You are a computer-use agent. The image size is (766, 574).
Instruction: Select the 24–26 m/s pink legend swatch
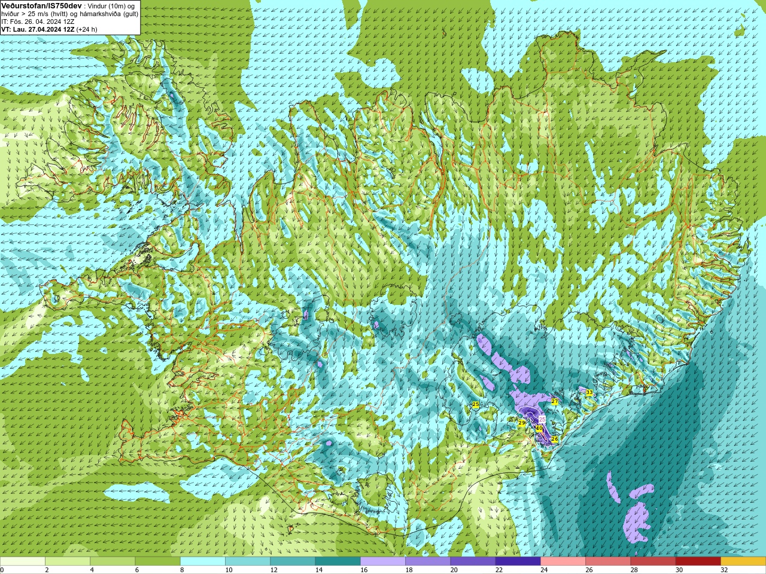coord(563,561)
